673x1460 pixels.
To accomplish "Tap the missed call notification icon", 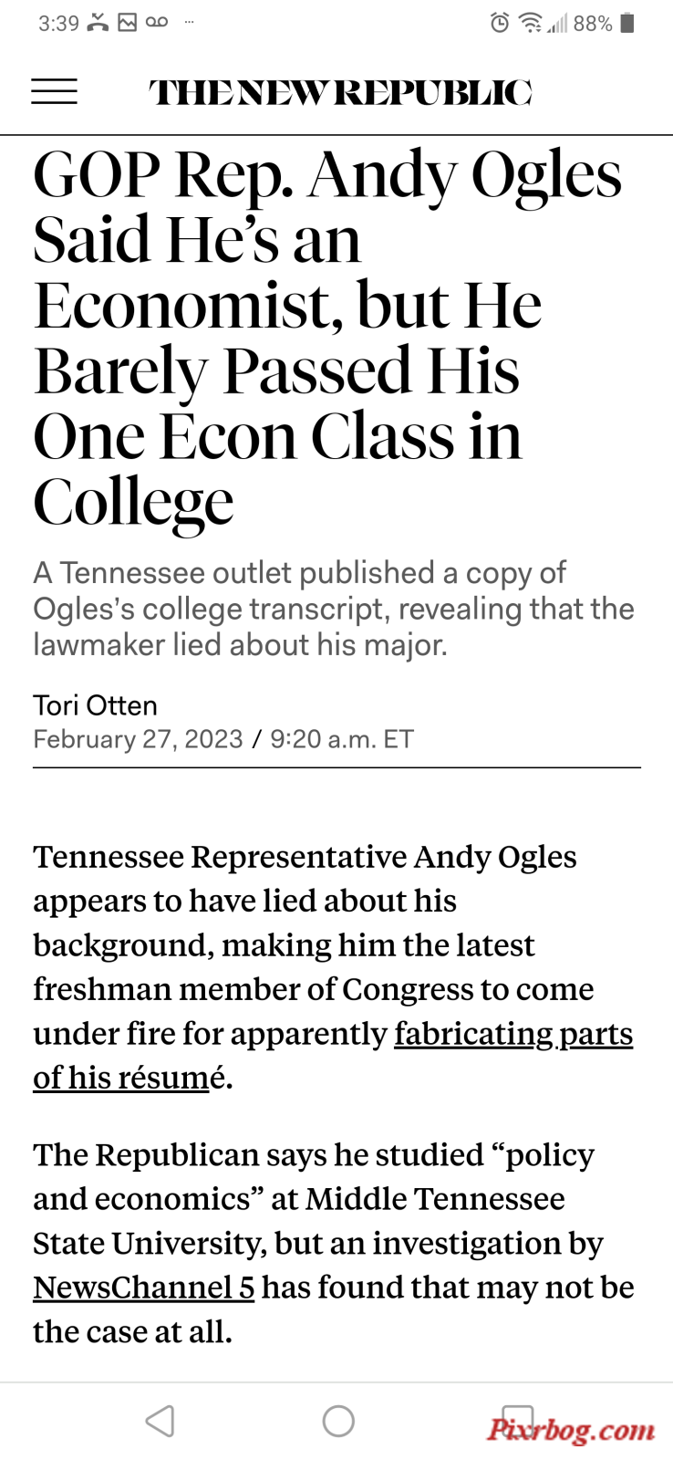I will point(98,23).
